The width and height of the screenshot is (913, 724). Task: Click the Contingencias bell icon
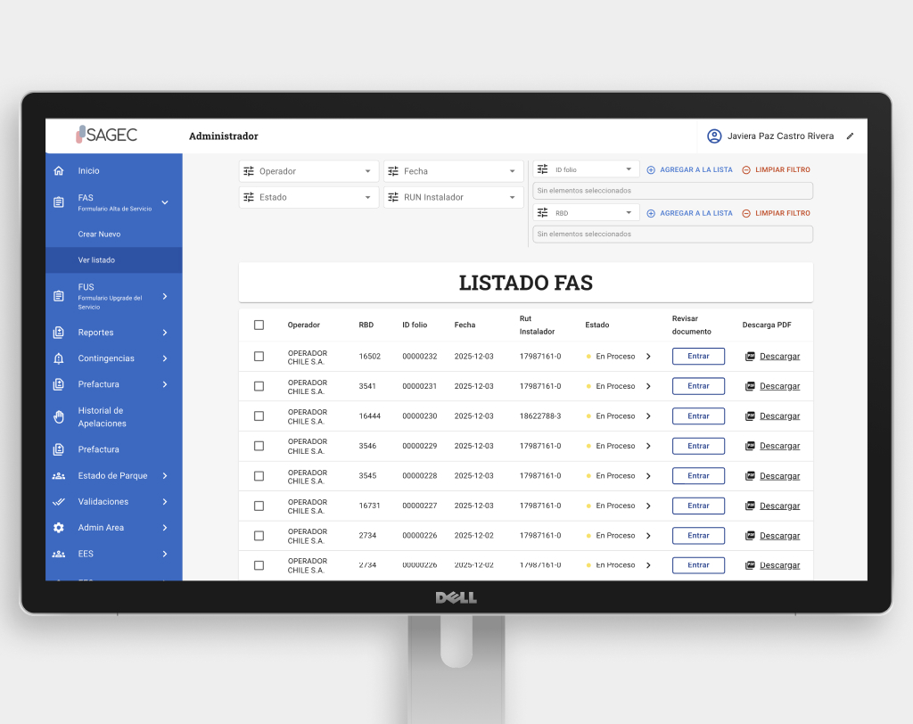coord(59,358)
